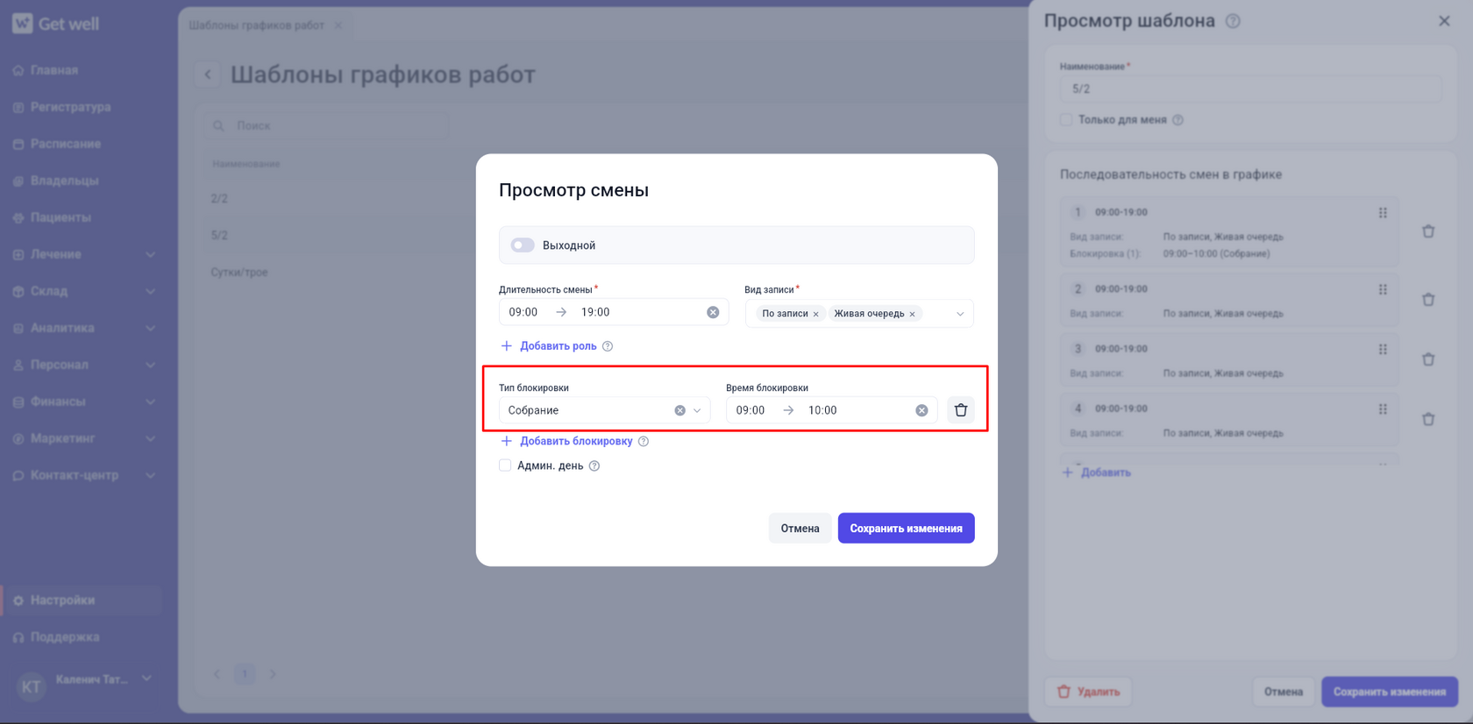Open Регистратура in sidebar

coord(70,107)
